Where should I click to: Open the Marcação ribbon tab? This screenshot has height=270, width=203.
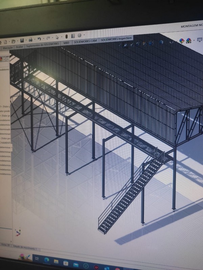pyautogui.click(x=7, y=48)
